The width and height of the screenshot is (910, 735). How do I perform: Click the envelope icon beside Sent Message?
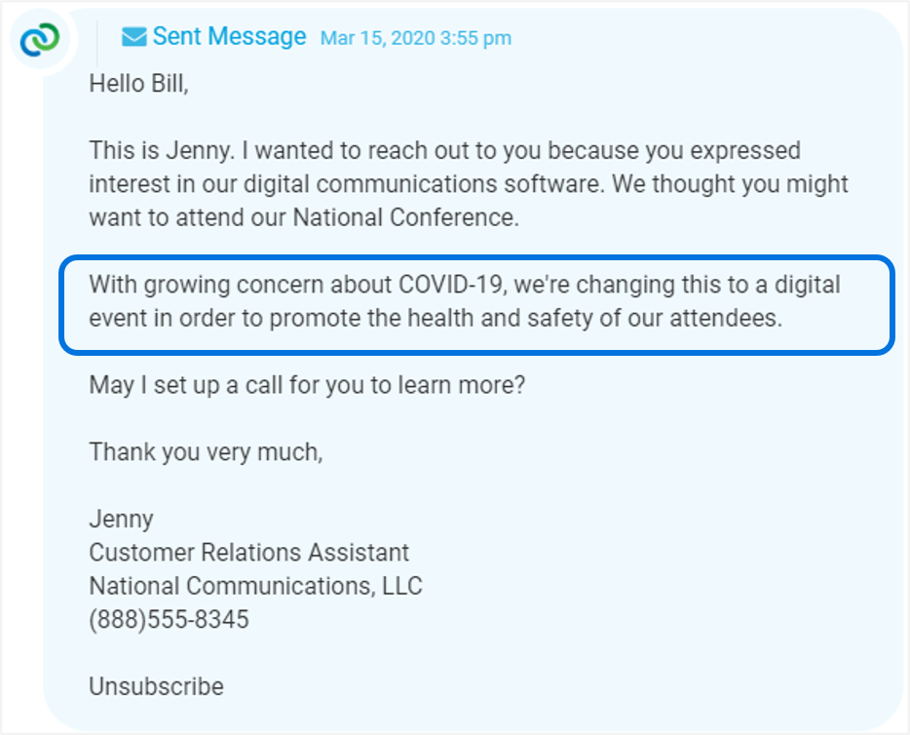[x=134, y=37]
